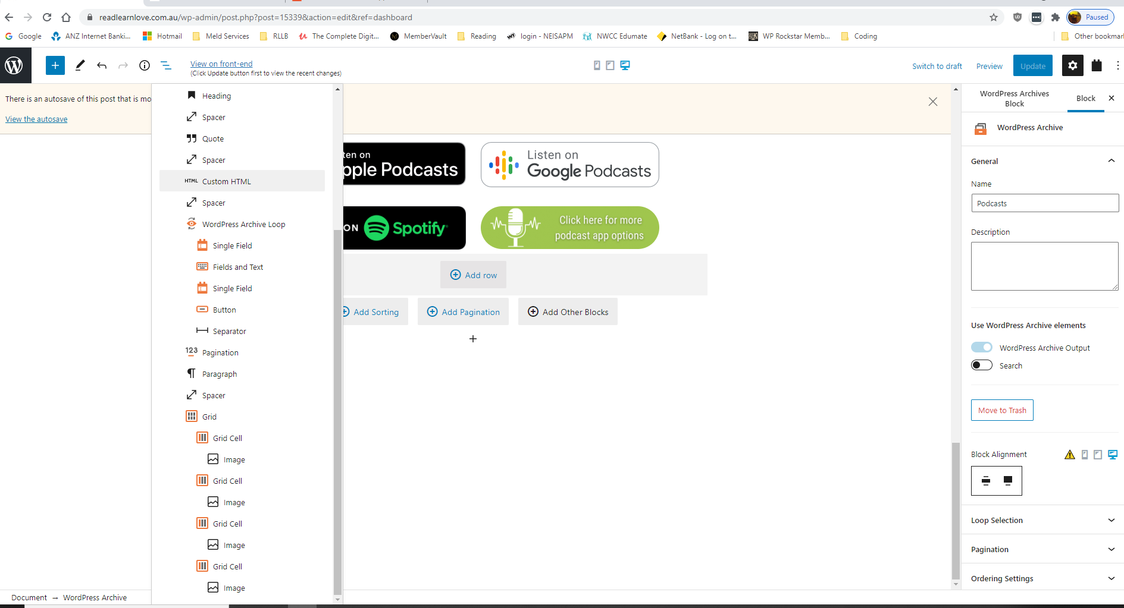Select Fields and Text block
The width and height of the screenshot is (1124, 608).
click(242, 267)
